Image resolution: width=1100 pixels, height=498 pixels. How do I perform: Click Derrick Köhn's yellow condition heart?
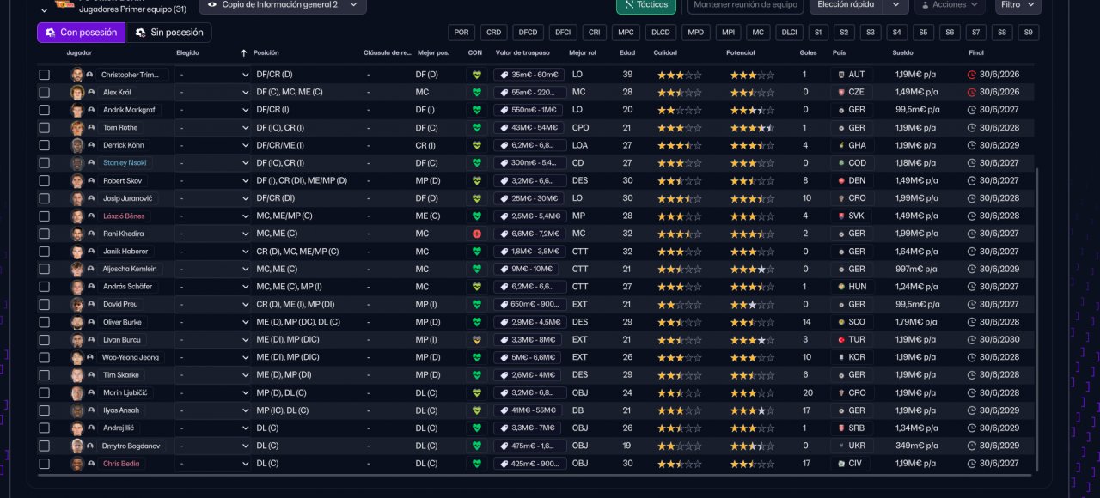(476, 145)
